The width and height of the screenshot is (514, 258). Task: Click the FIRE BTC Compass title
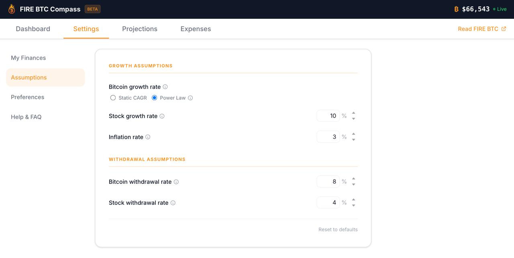(x=50, y=9)
